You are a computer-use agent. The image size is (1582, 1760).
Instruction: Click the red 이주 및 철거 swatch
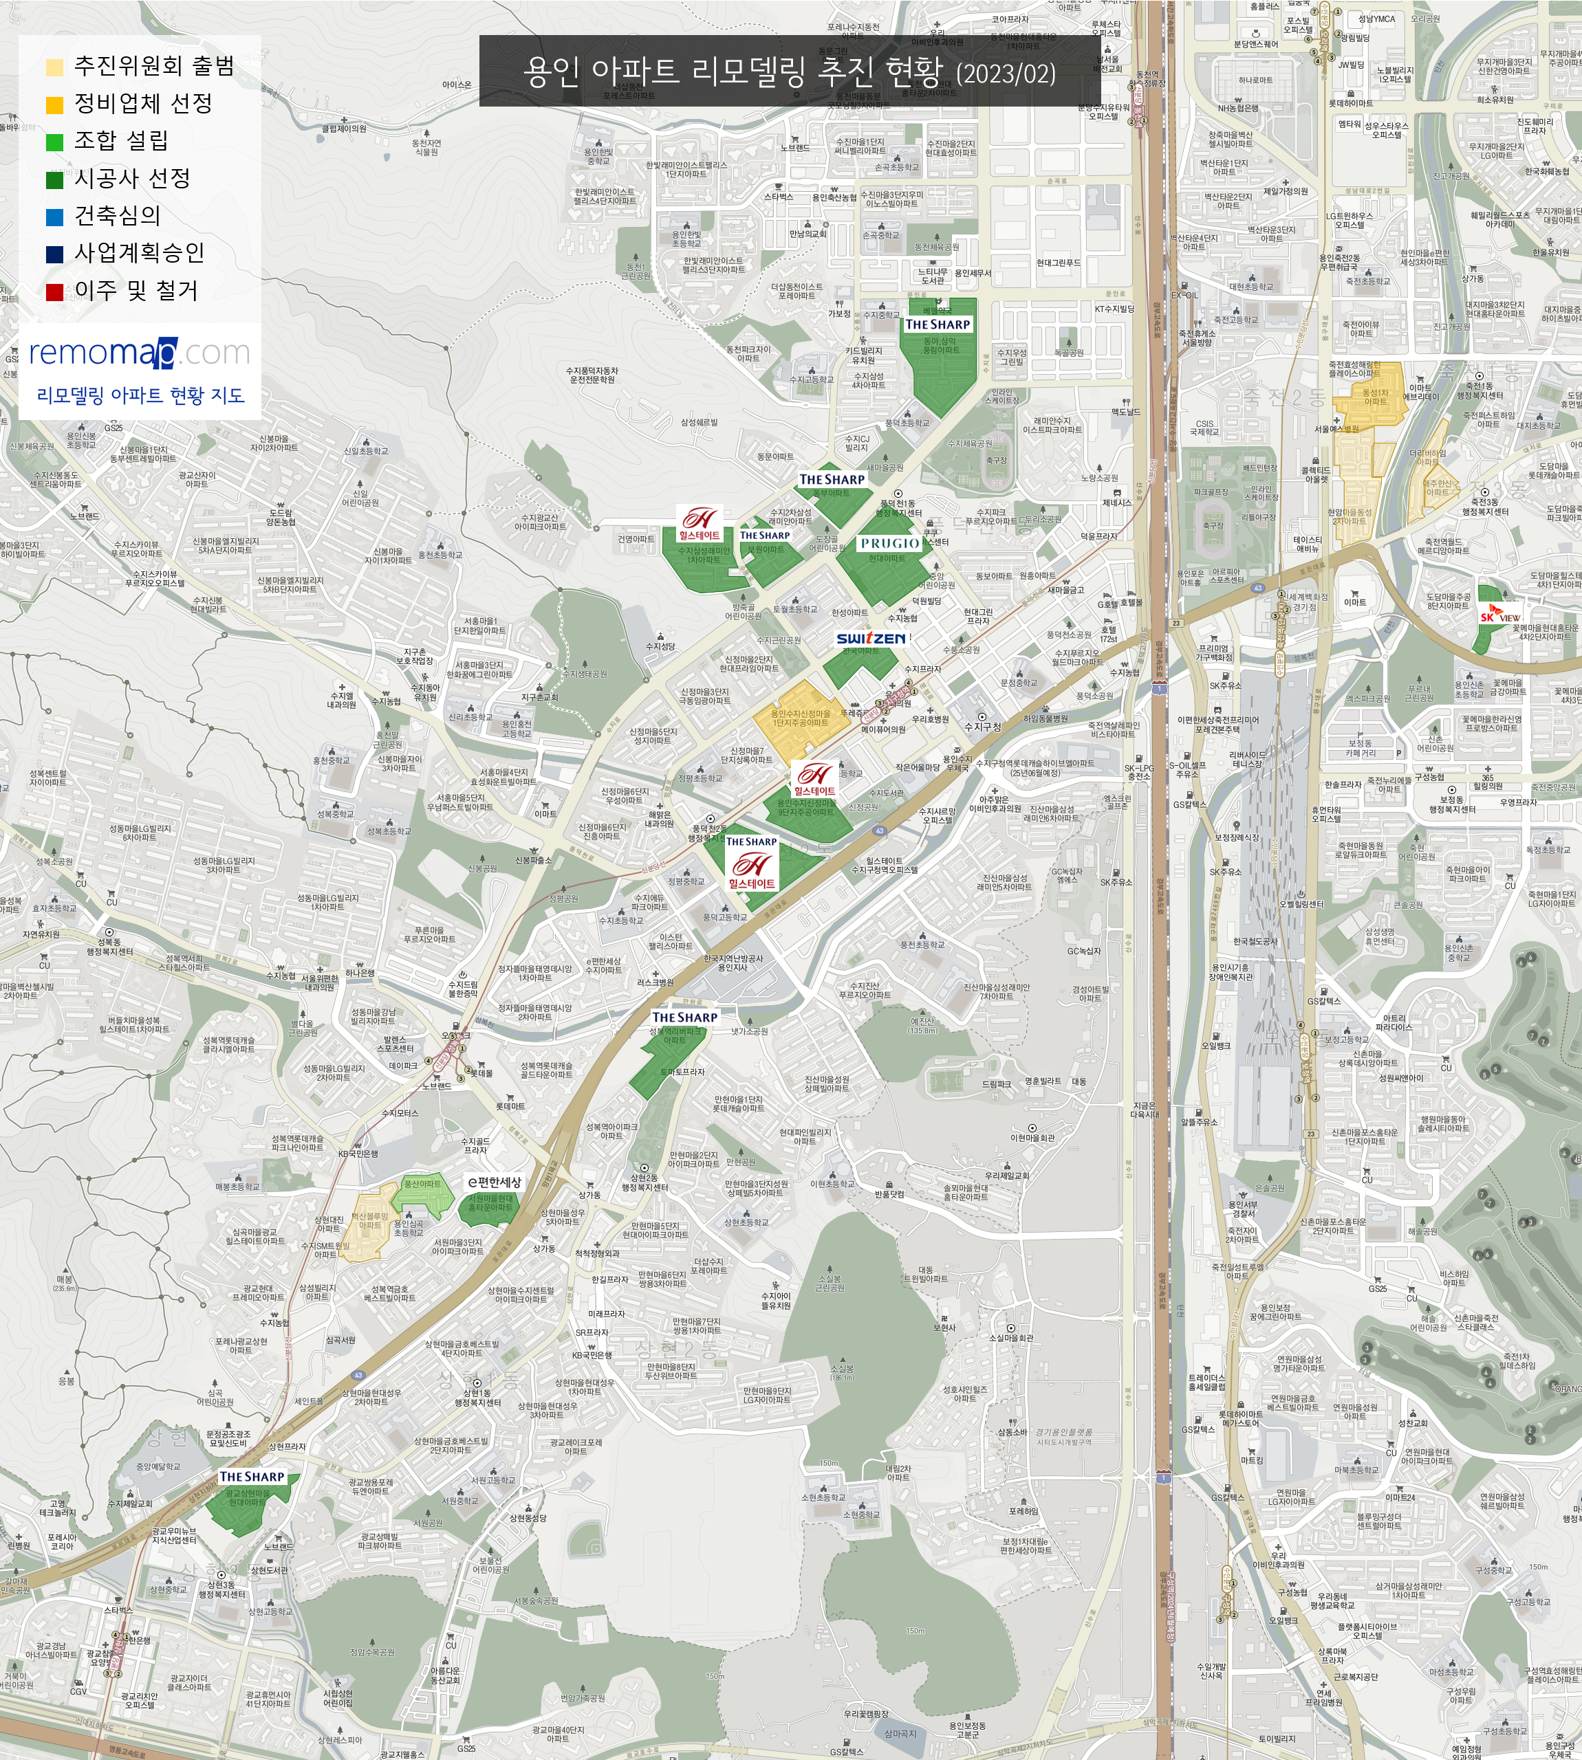[x=55, y=292]
